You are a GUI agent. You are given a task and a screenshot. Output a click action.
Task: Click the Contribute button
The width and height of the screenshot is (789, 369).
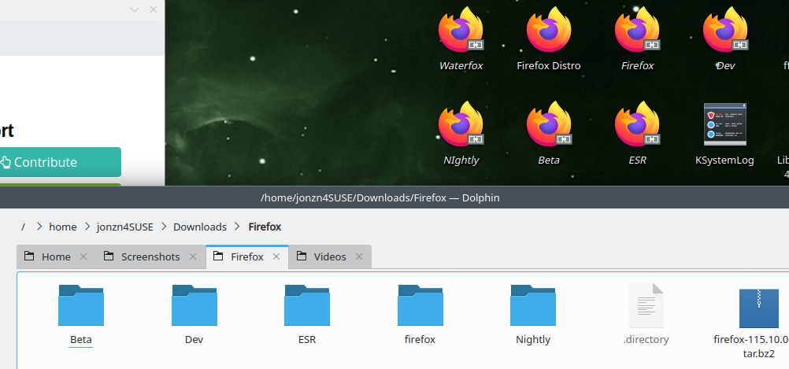coord(61,162)
